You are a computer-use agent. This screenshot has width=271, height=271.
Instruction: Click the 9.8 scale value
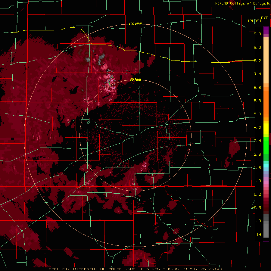(257, 34)
